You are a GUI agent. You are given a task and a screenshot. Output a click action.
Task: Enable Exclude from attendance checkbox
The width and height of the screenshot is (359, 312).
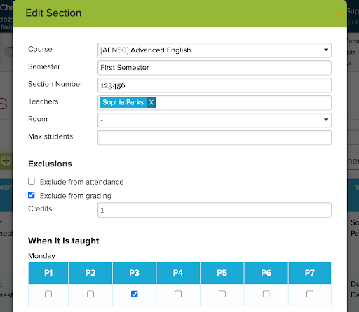click(x=32, y=181)
